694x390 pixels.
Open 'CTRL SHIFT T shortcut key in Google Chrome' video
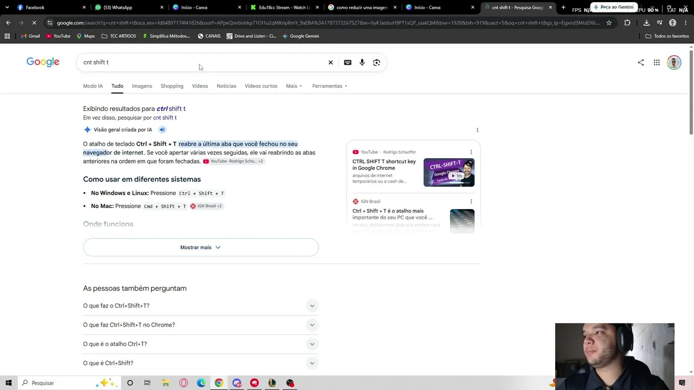point(384,165)
